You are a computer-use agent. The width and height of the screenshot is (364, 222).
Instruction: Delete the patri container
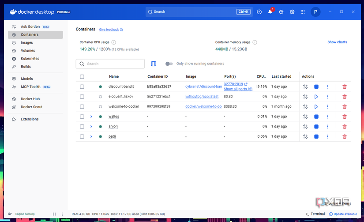345,136
